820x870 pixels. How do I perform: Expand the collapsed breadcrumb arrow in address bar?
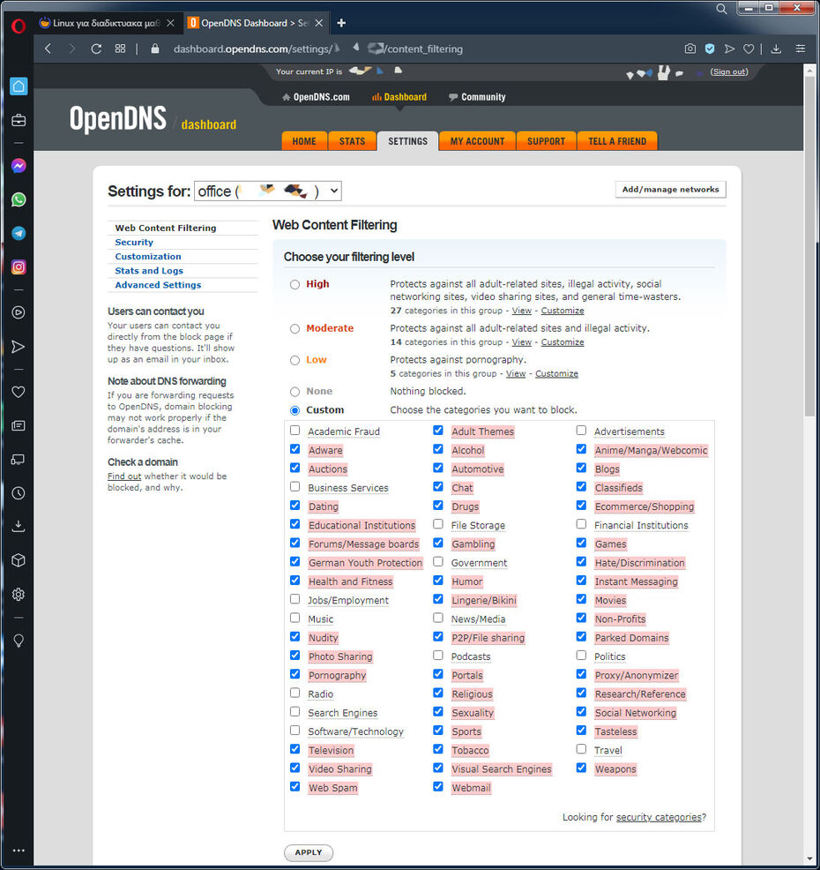(358, 49)
